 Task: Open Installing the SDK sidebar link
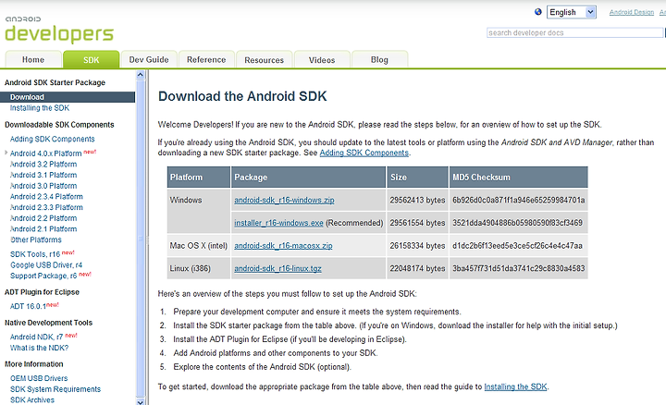pyautogui.click(x=40, y=108)
